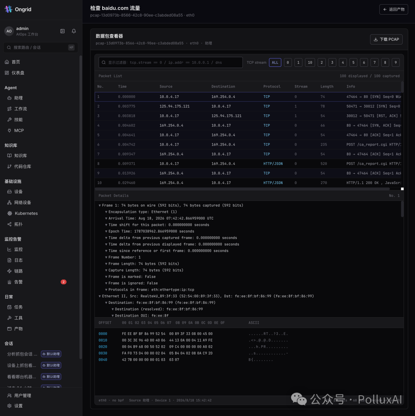Screen dimensions: 415x416
Task: Click the 下载 PCAP download button
Action: 386,39
